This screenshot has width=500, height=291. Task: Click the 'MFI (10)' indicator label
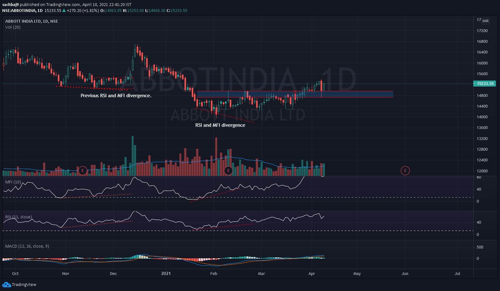pyautogui.click(x=13, y=182)
